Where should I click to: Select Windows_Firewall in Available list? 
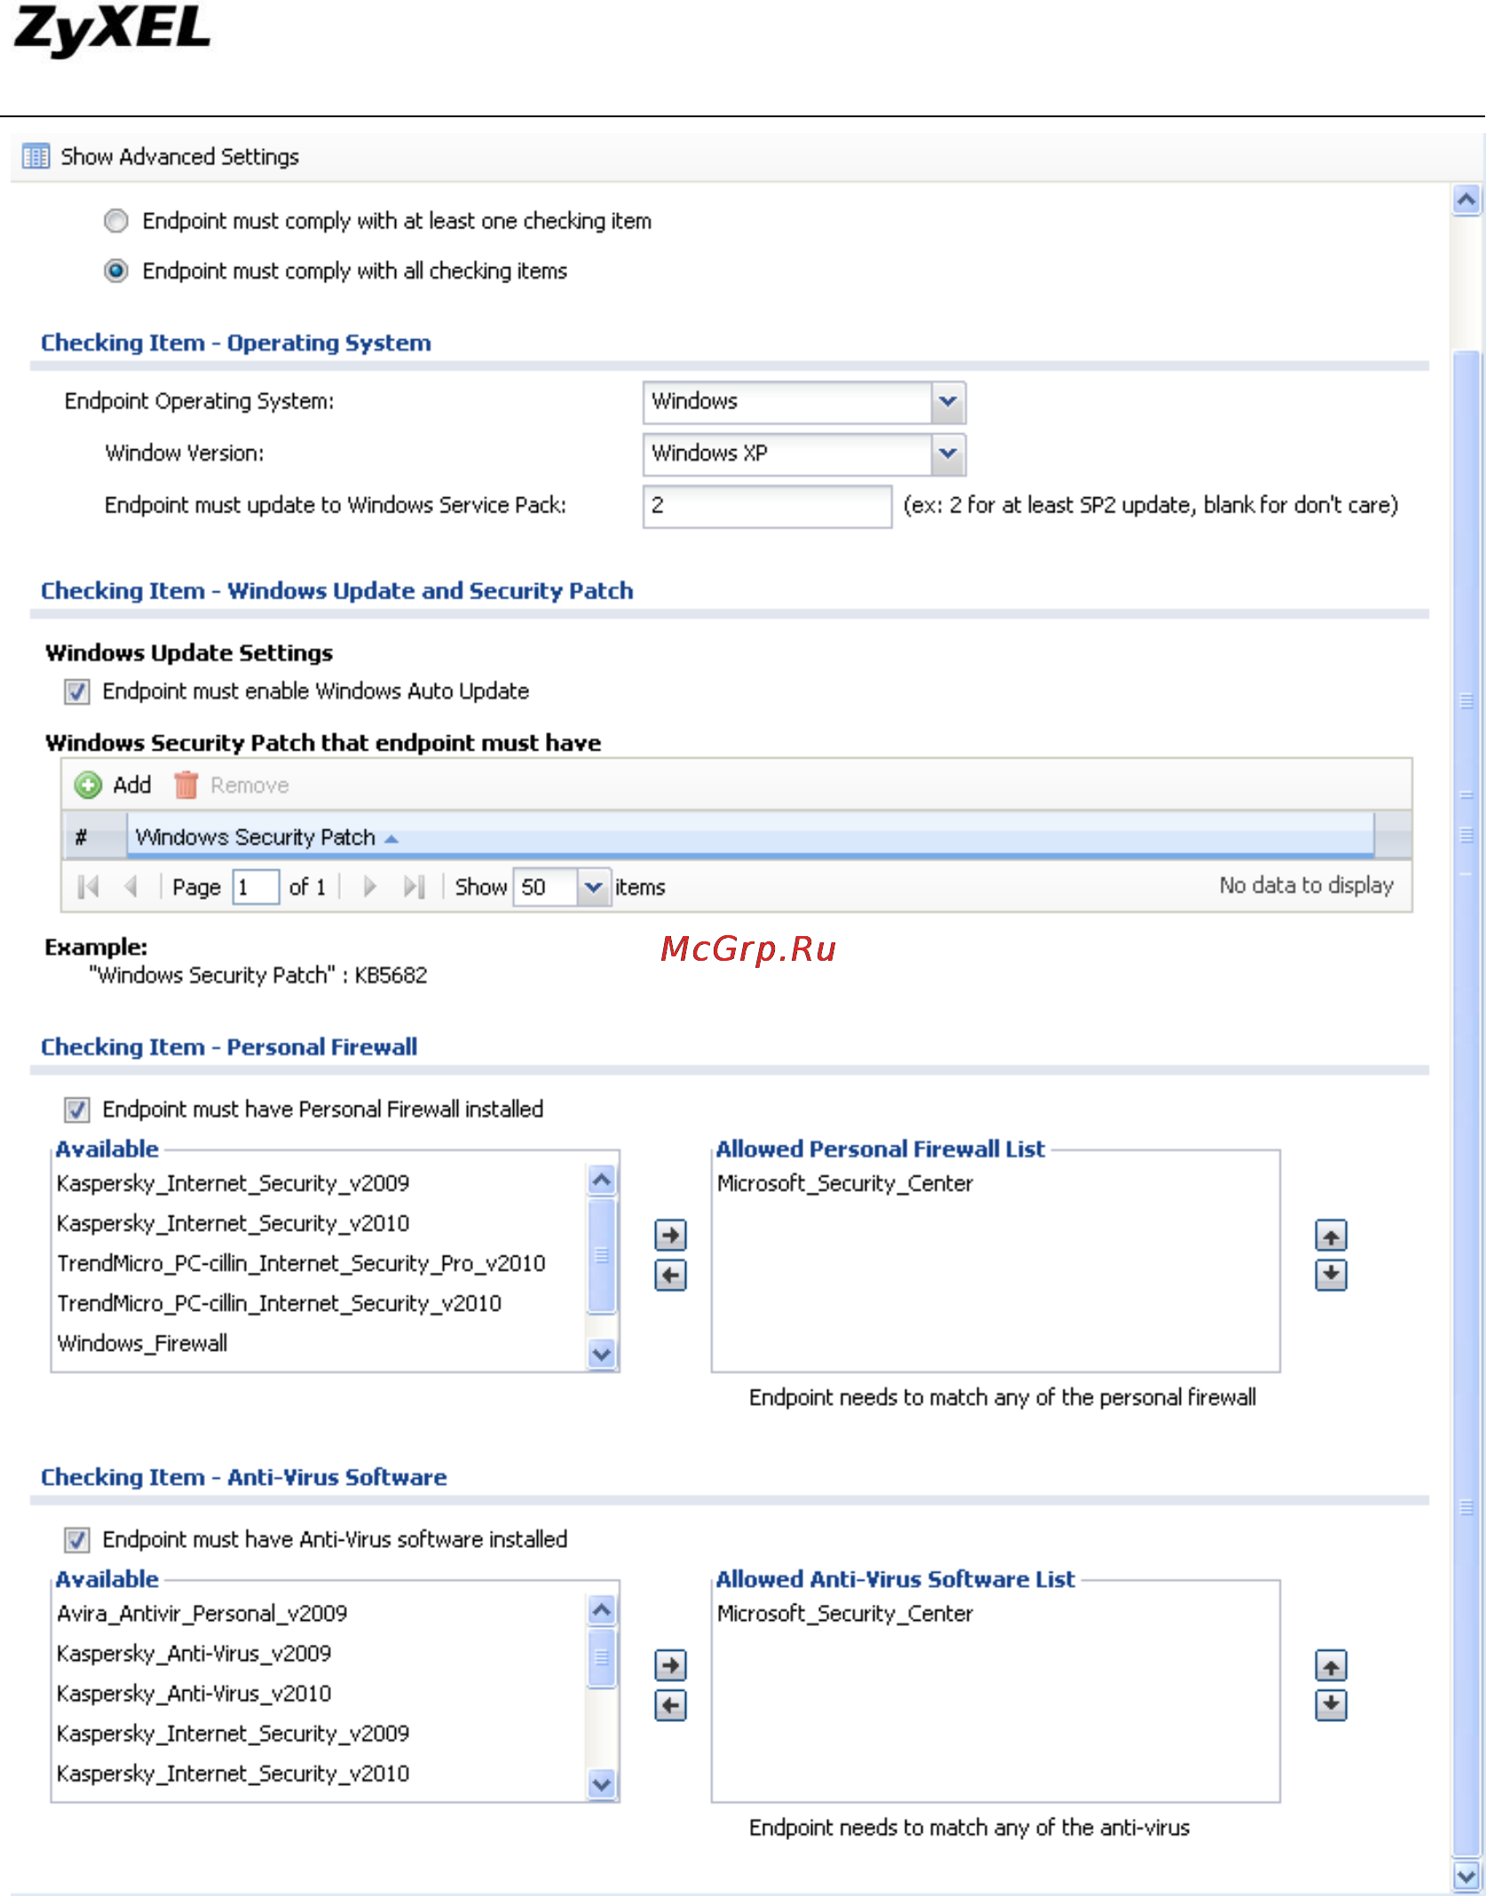point(142,1344)
